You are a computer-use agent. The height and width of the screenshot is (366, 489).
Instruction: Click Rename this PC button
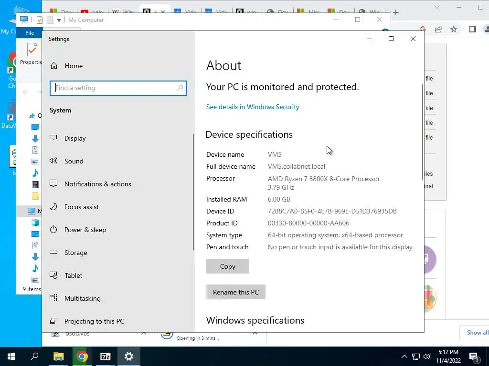pyautogui.click(x=235, y=292)
